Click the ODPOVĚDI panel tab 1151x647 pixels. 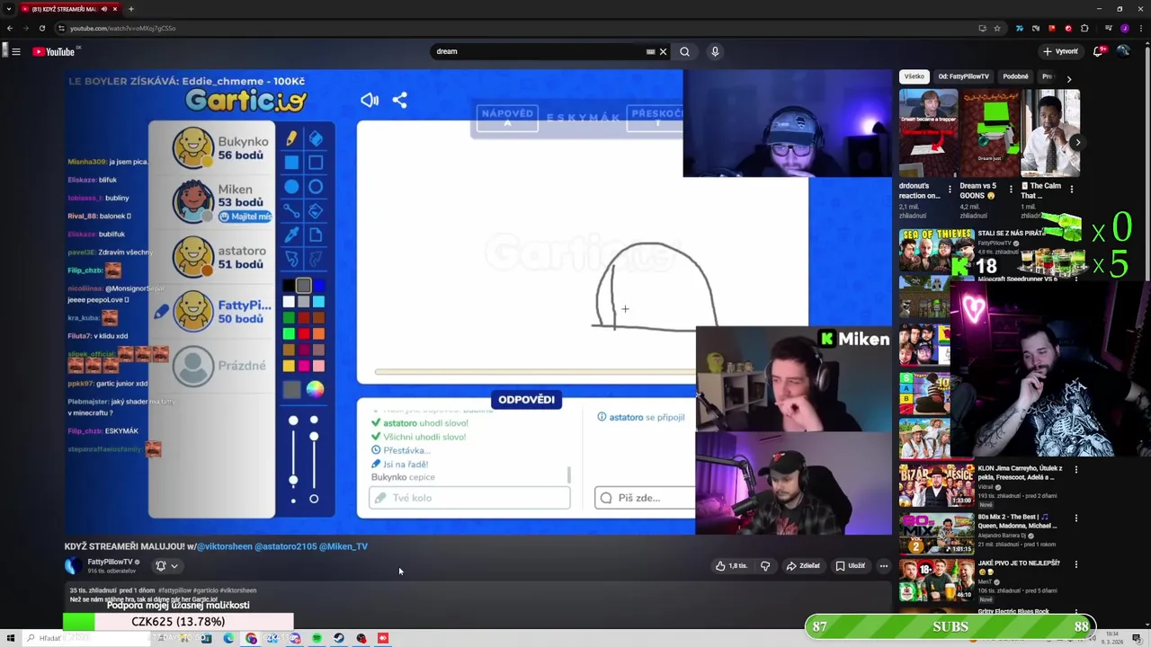[527, 400]
